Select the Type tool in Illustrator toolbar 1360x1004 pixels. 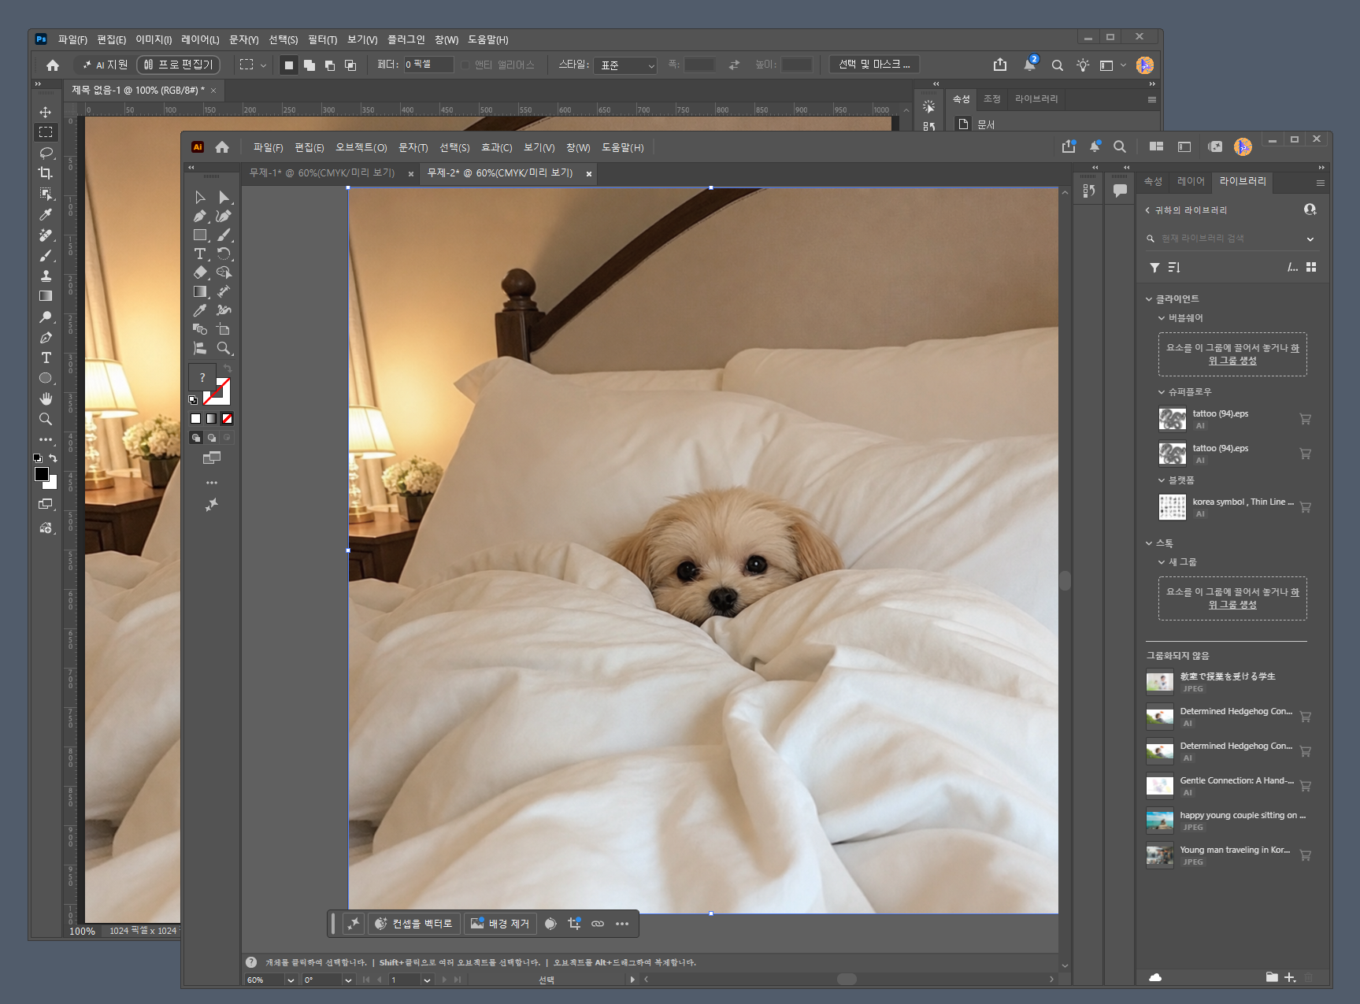coord(200,254)
